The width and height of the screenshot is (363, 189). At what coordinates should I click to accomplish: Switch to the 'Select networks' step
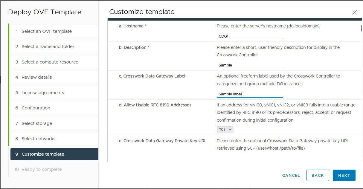pyautogui.click(x=38, y=138)
